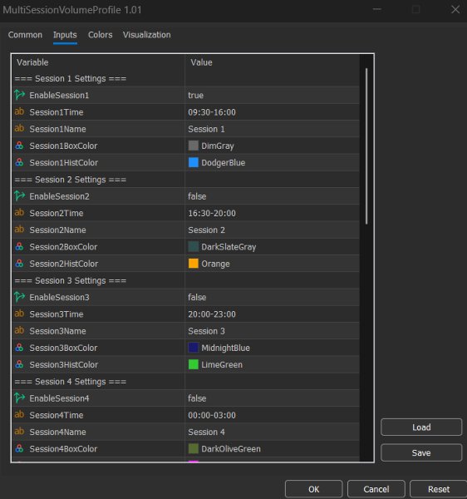467x499 pixels.
Task: Open the Colors tab
Action: pyautogui.click(x=101, y=35)
